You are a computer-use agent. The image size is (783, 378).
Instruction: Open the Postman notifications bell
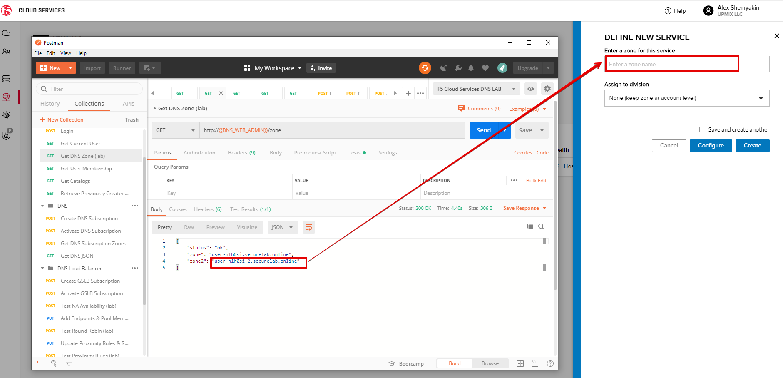471,68
